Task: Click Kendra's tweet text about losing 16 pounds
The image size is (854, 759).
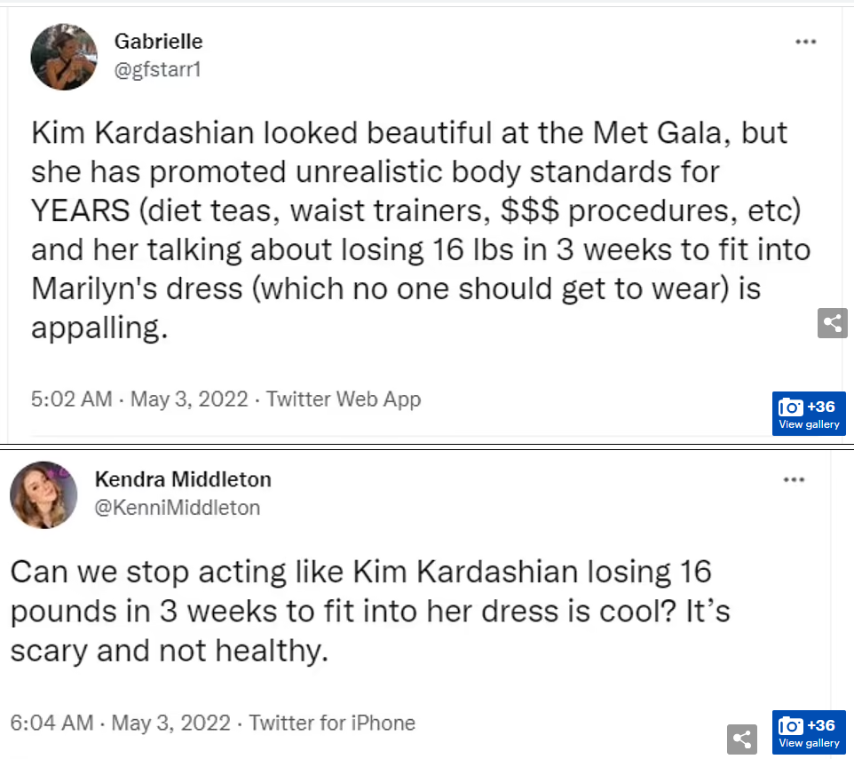Action: click(370, 611)
